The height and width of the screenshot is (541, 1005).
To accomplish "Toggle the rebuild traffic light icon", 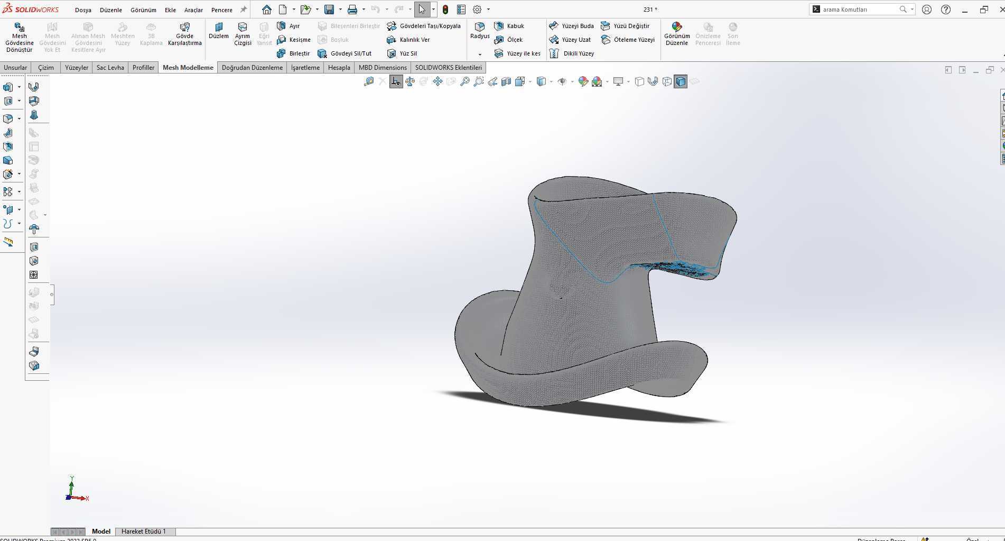I will 445,10.
